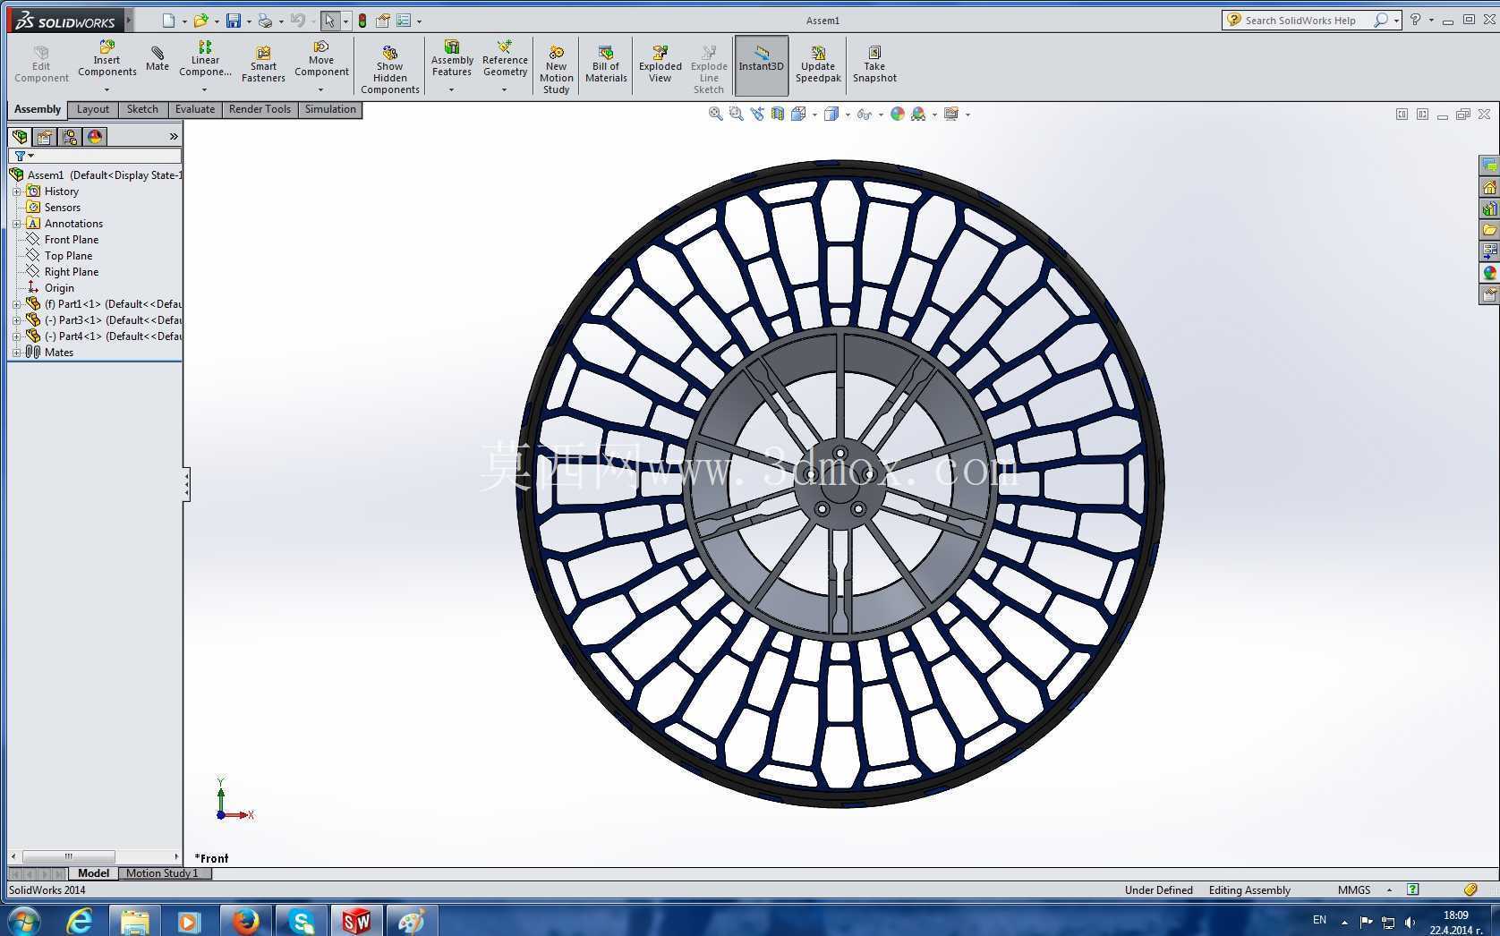Toggle the FeatureManager filter icon
The width and height of the screenshot is (1500, 936).
point(20,156)
